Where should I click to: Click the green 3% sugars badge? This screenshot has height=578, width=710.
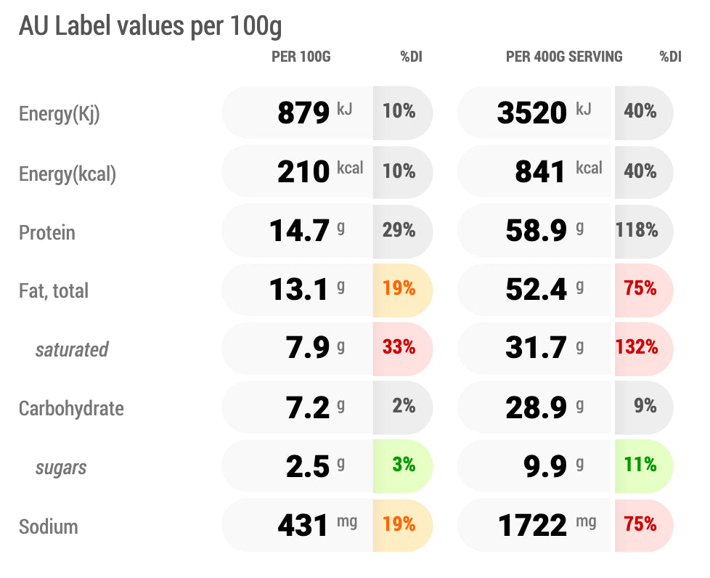(403, 465)
